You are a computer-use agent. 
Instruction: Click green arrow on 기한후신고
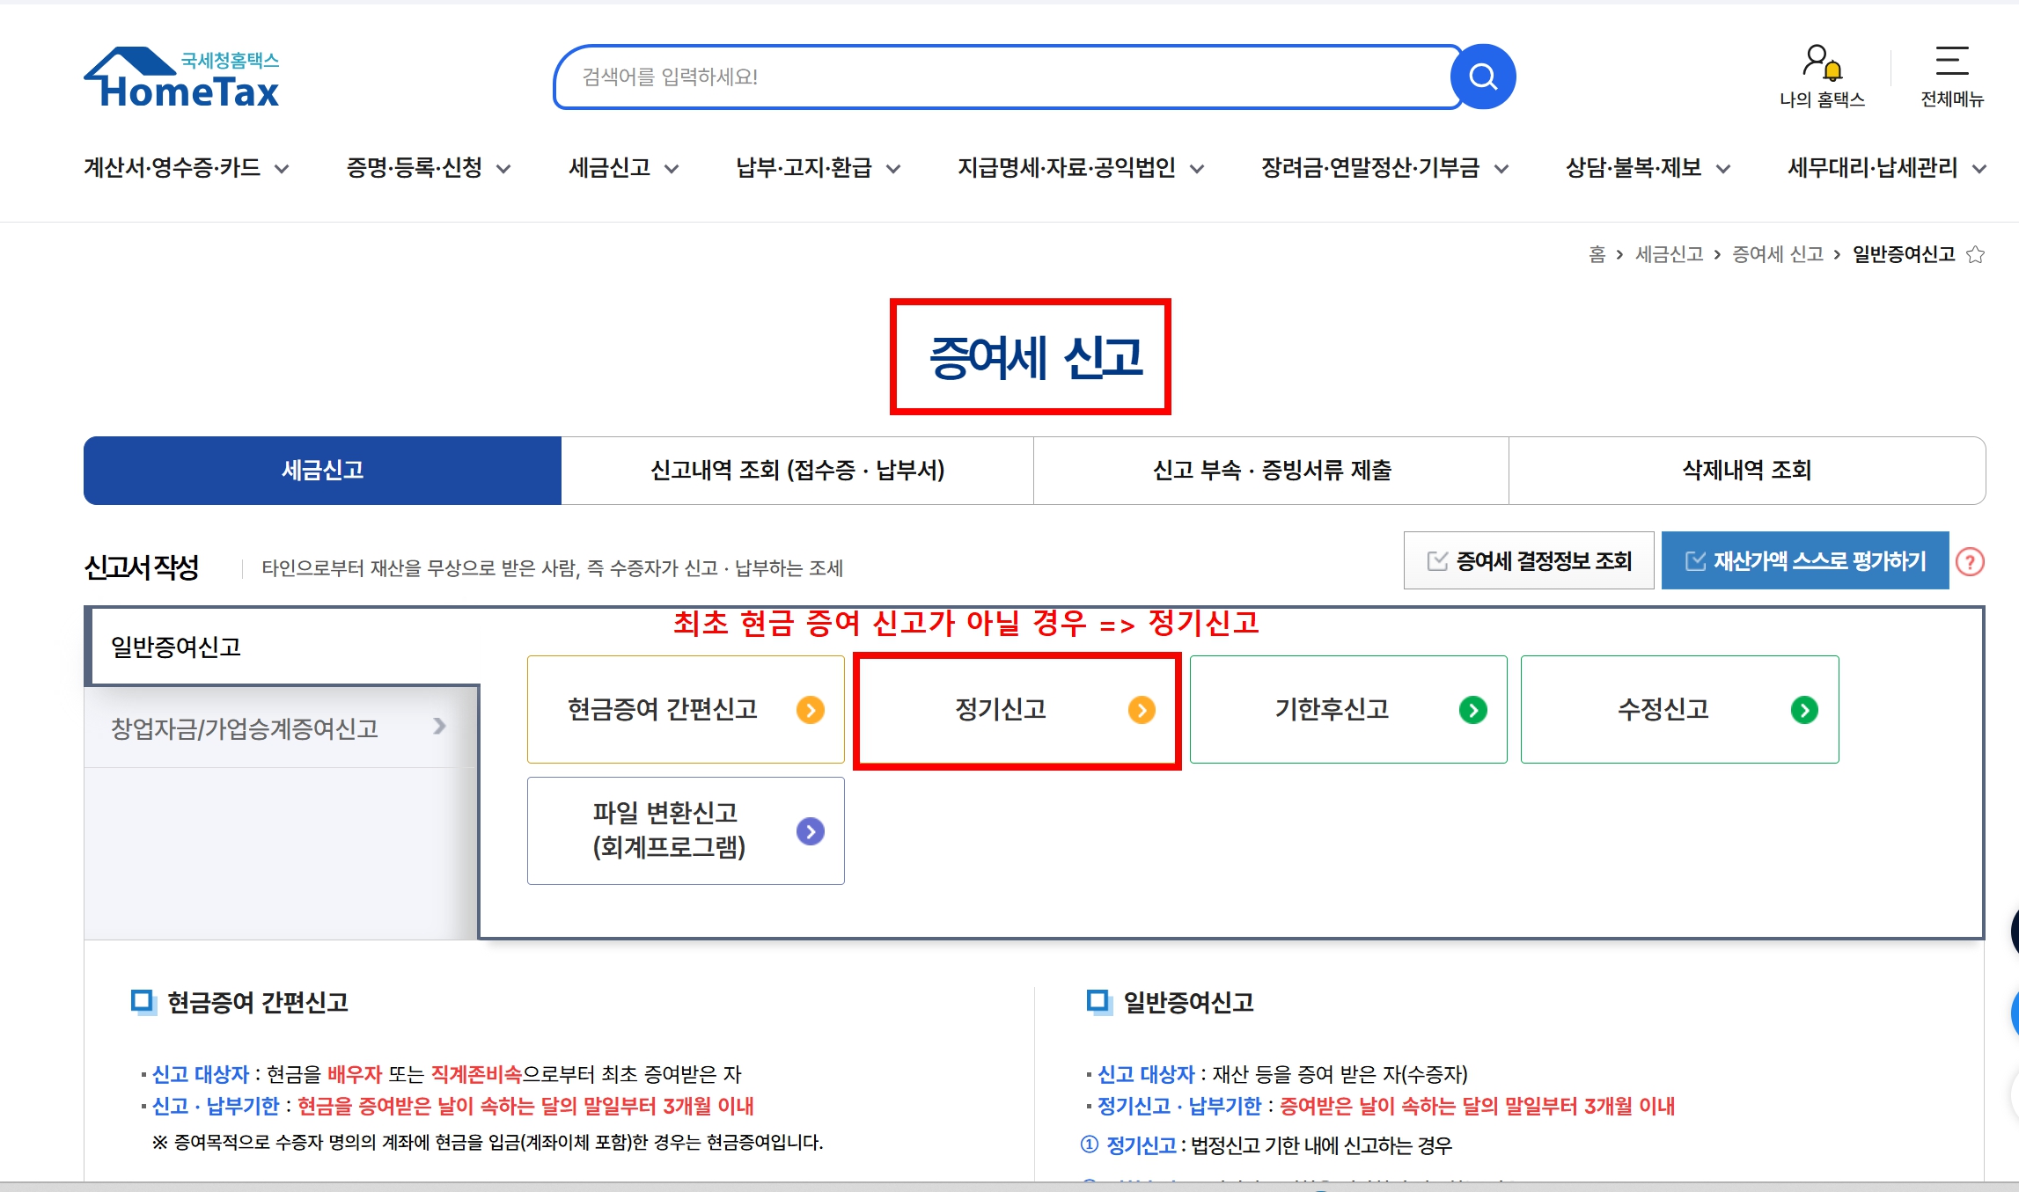pos(1472,709)
